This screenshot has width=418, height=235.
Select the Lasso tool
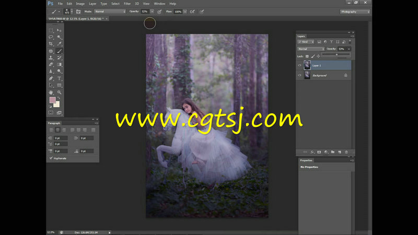[x=51, y=37]
